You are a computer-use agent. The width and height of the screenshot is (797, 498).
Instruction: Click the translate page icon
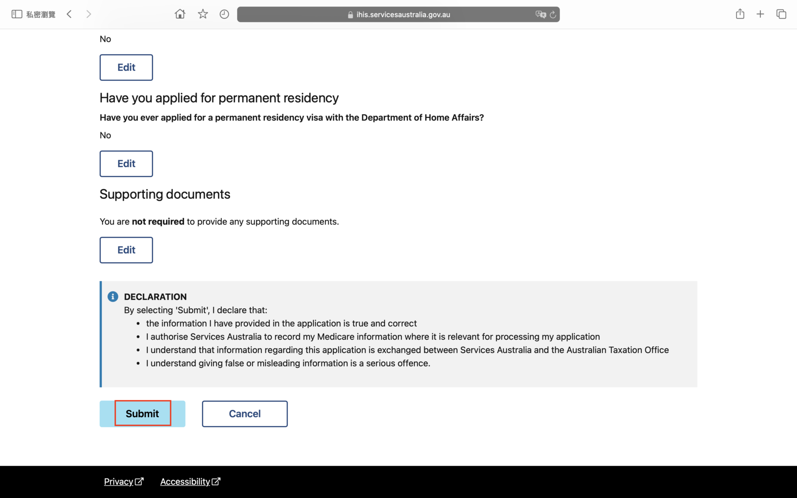coord(540,15)
